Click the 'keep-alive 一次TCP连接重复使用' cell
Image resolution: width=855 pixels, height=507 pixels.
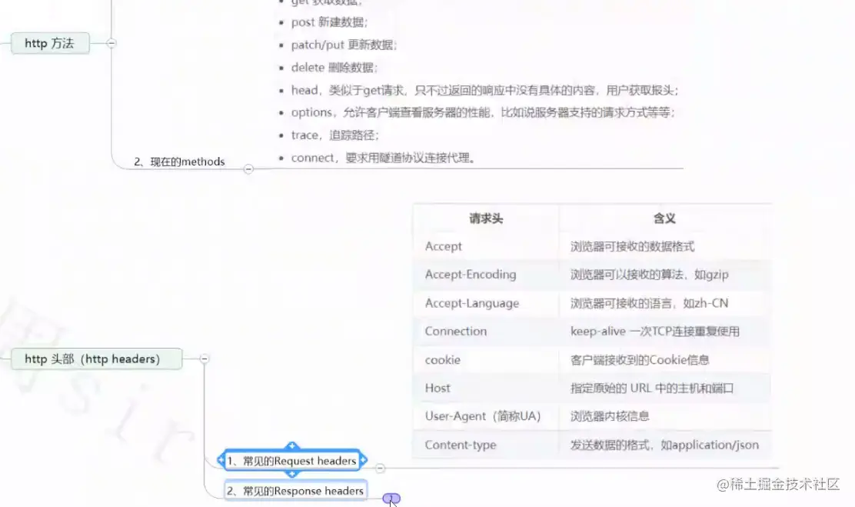[664, 332]
